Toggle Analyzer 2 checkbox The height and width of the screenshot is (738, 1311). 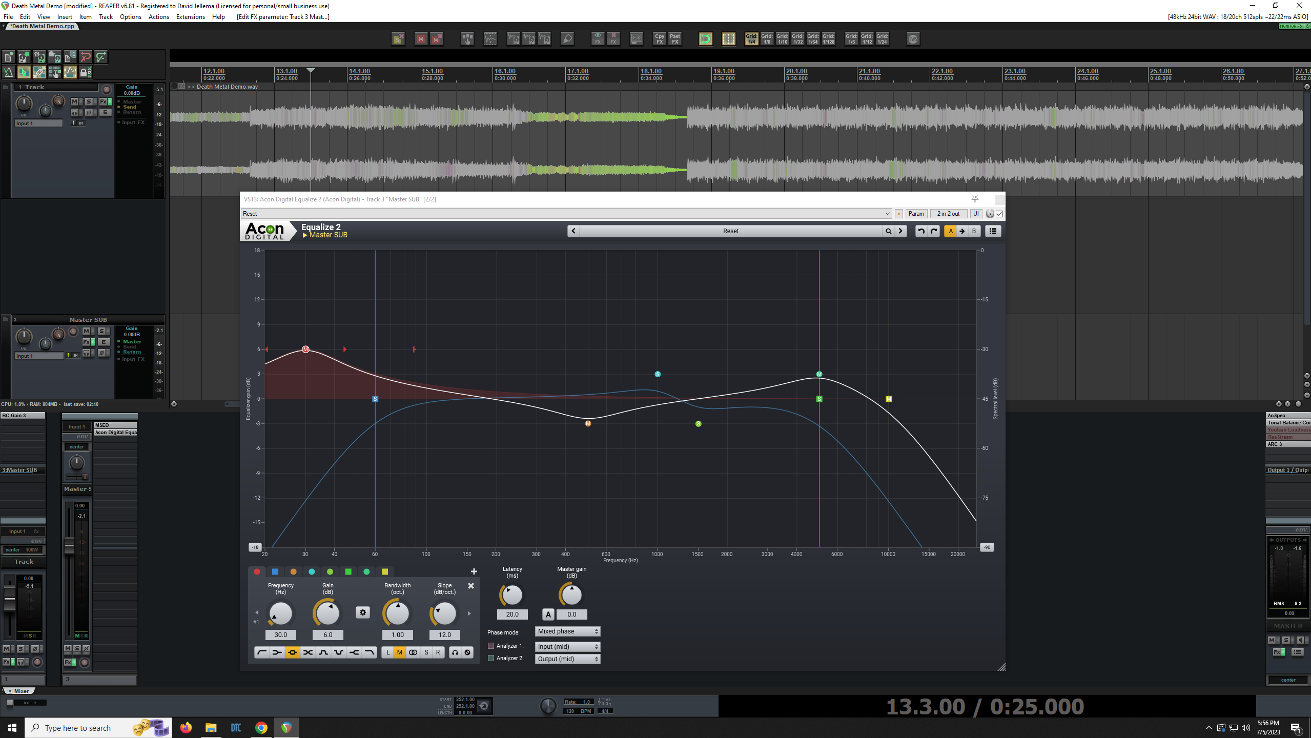click(491, 658)
